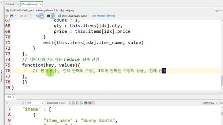Close the Find result tab
The width and height of the screenshot is (223, 125).
click(x=14, y=97)
